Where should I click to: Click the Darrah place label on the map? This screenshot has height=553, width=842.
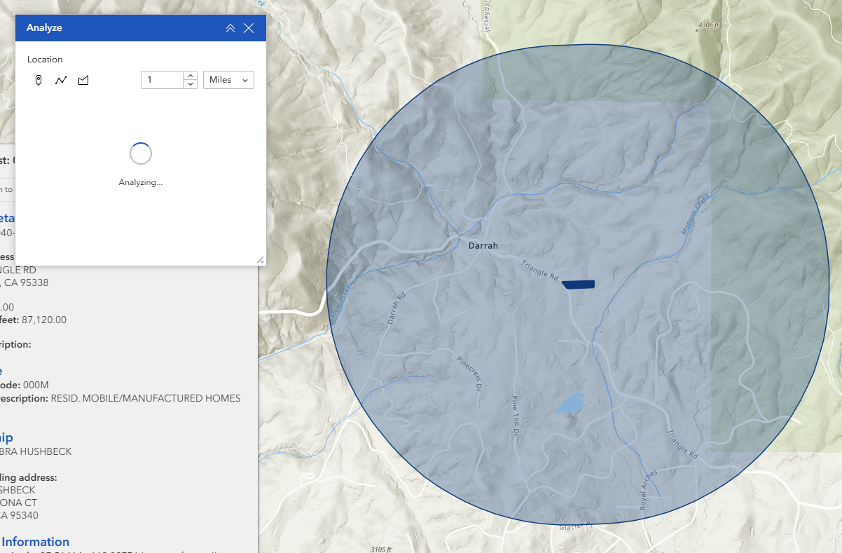[483, 245]
